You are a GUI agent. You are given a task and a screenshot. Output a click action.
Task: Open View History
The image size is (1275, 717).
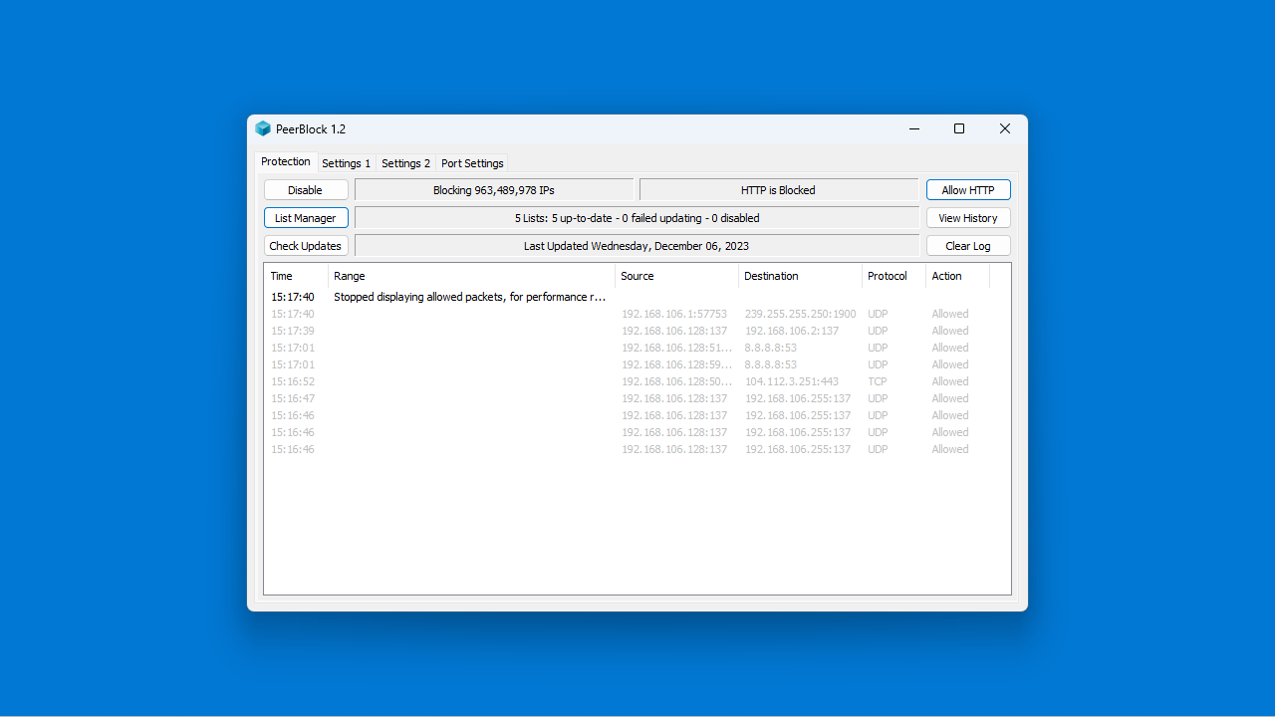[x=968, y=218]
